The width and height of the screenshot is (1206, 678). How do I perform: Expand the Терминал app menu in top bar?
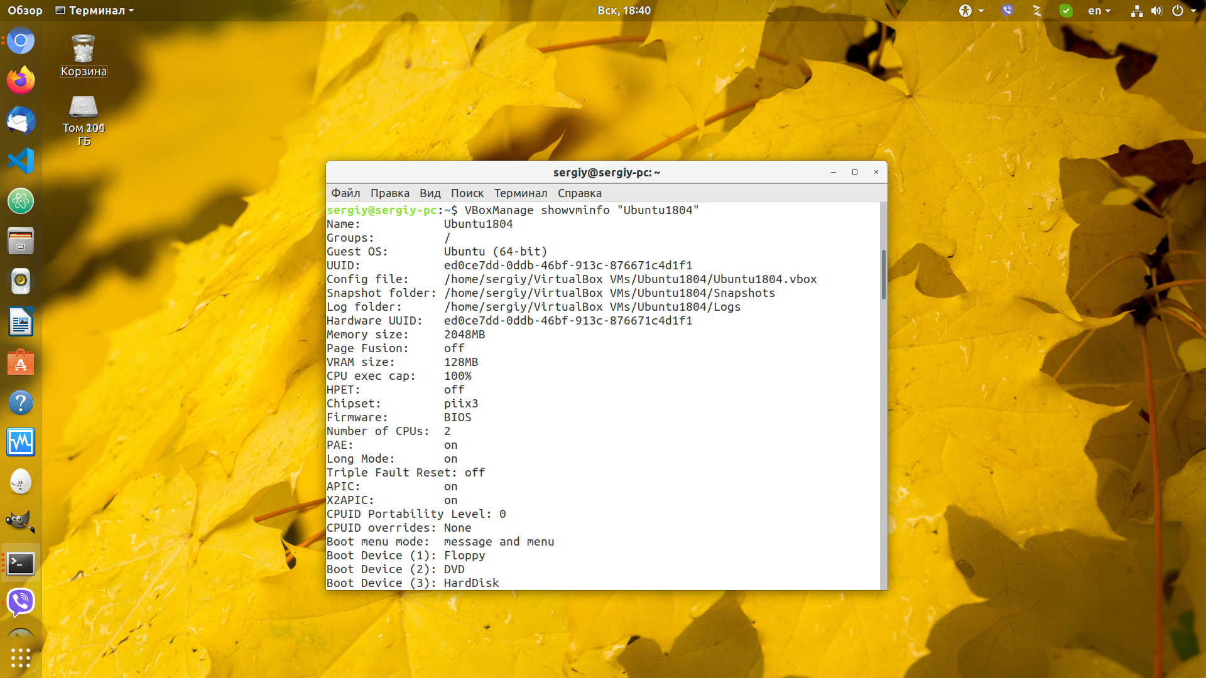pos(95,10)
